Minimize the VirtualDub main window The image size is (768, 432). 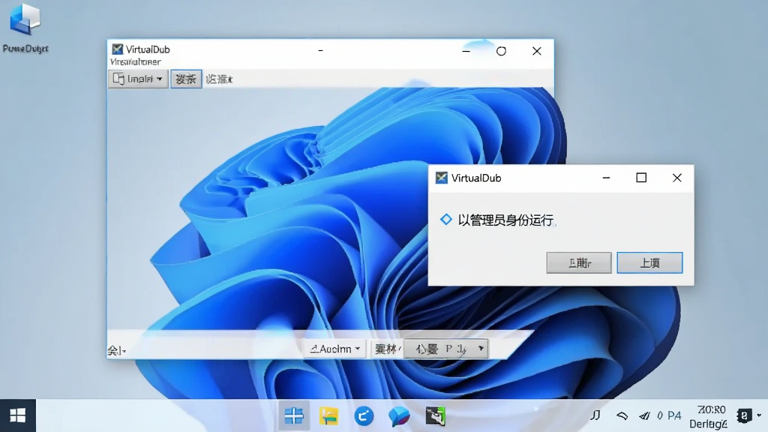[x=466, y=51]
